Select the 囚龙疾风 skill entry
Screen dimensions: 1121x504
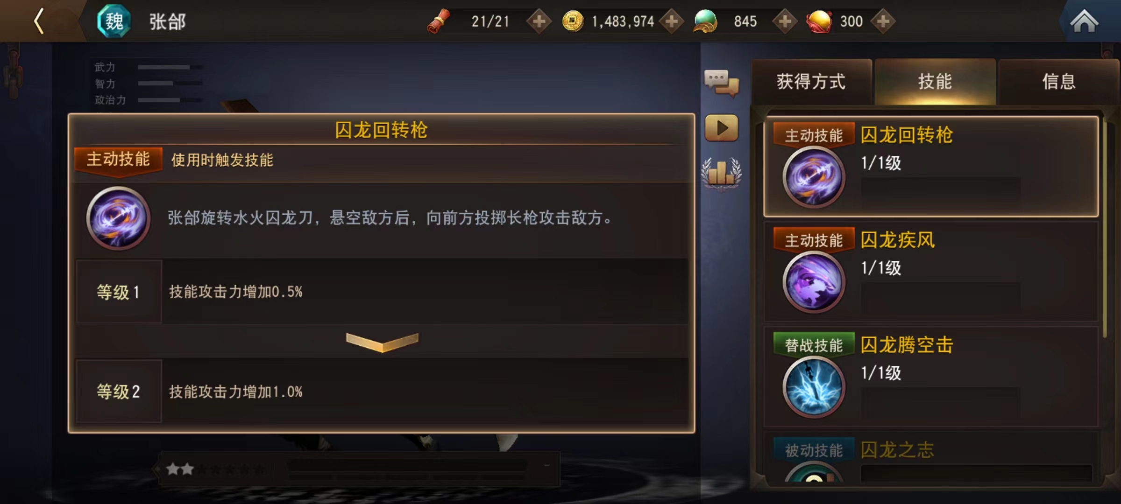click(x=930, y=272)
